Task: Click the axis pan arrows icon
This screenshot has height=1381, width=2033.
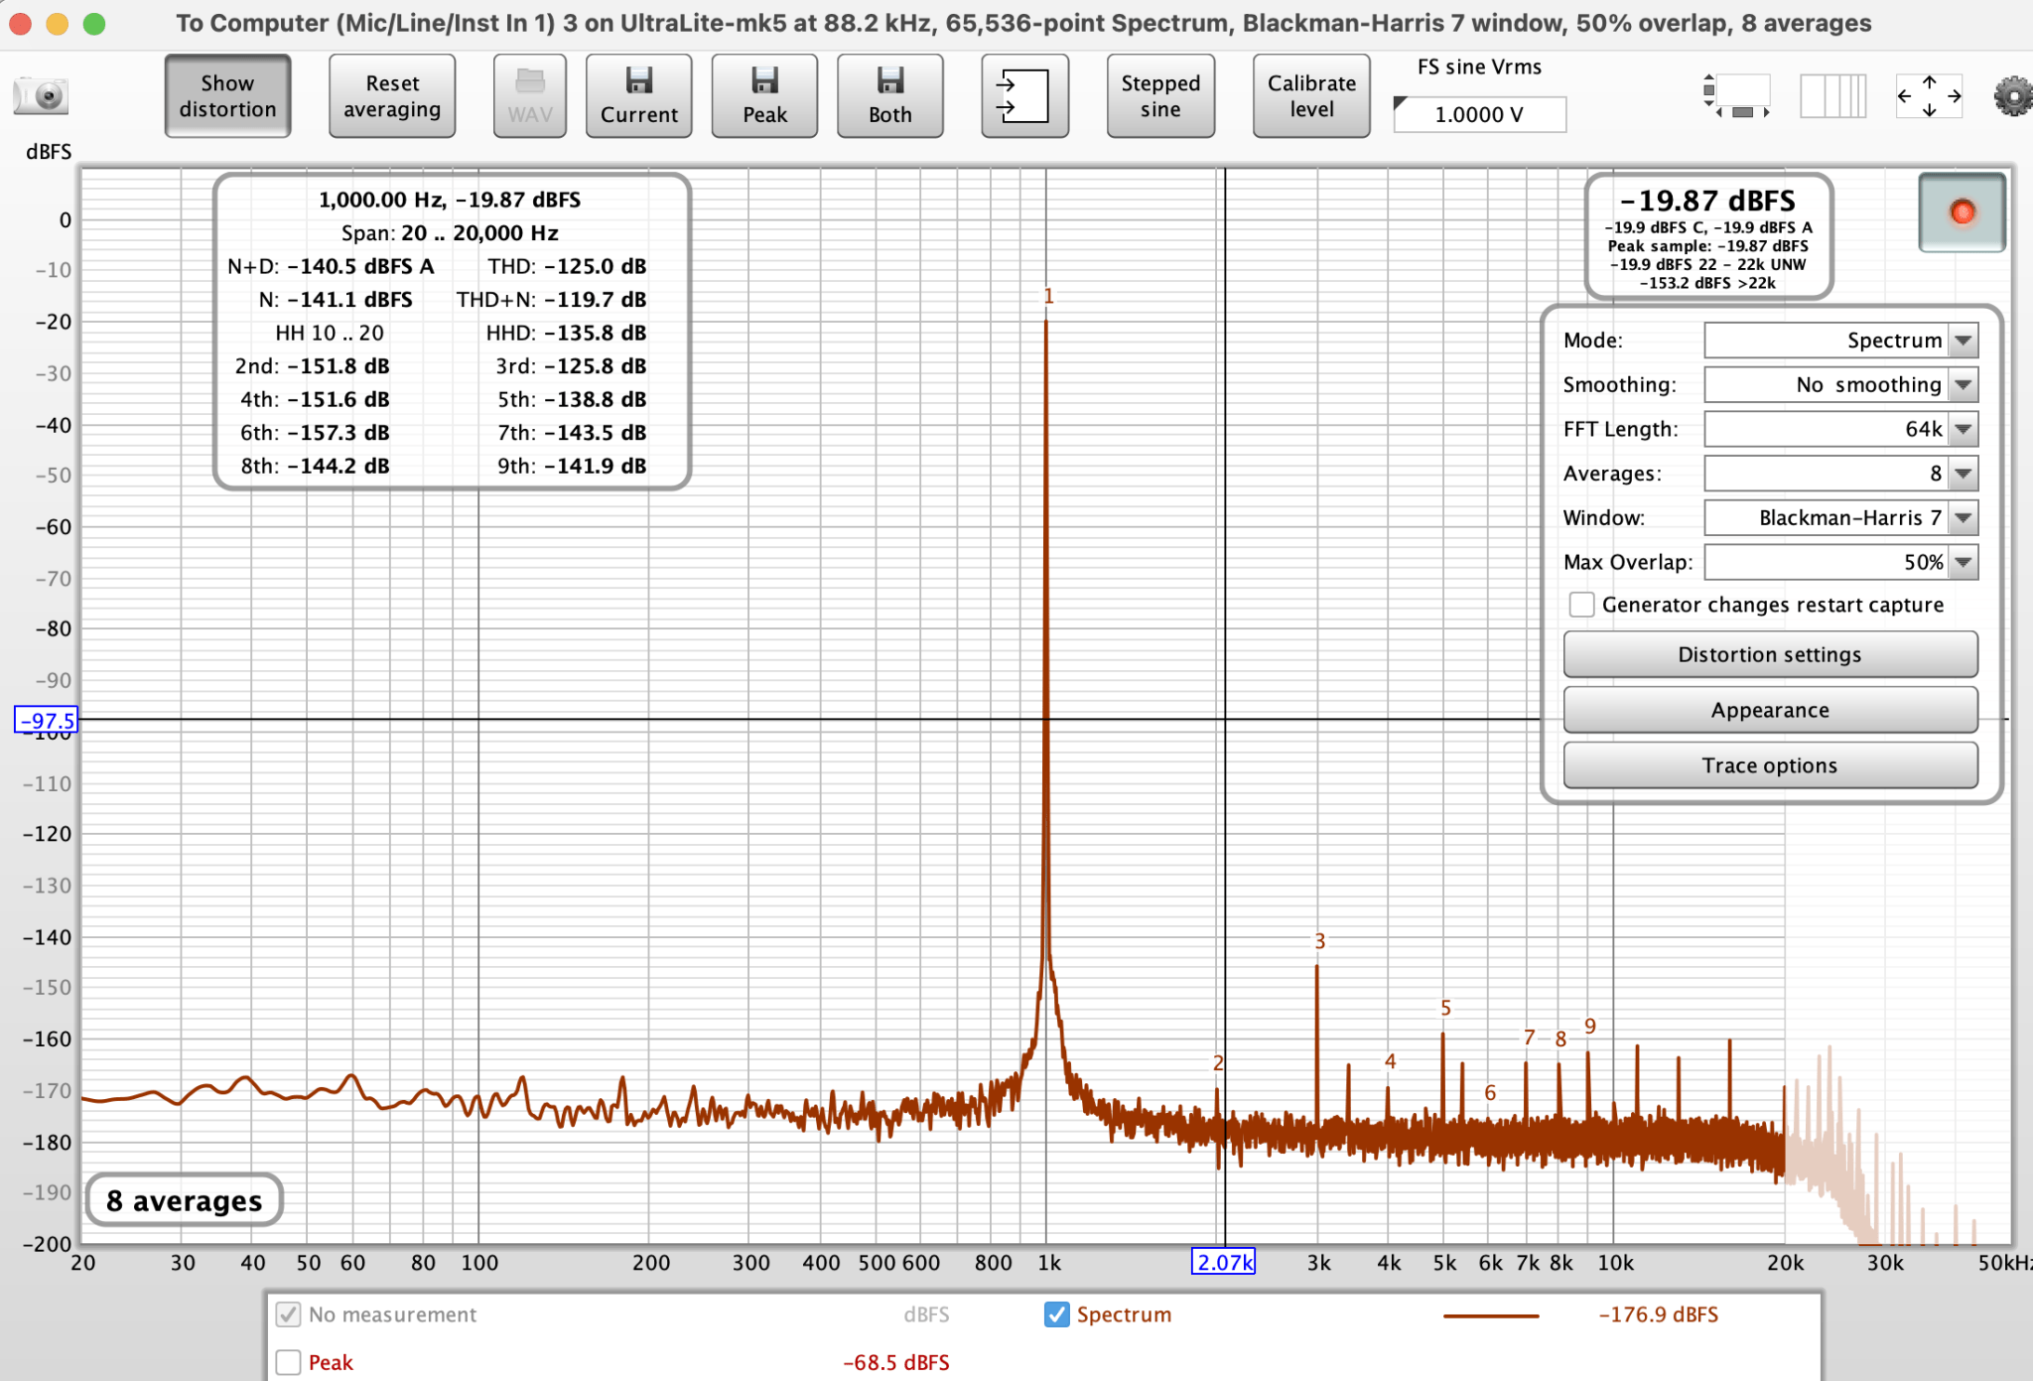Action: [1929, 96]
